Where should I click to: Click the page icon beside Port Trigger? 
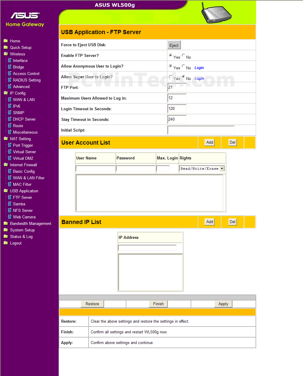click(x=10, y=145)
